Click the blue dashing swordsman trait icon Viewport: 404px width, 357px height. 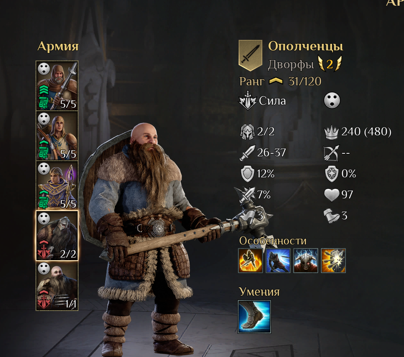coord(278,261)
